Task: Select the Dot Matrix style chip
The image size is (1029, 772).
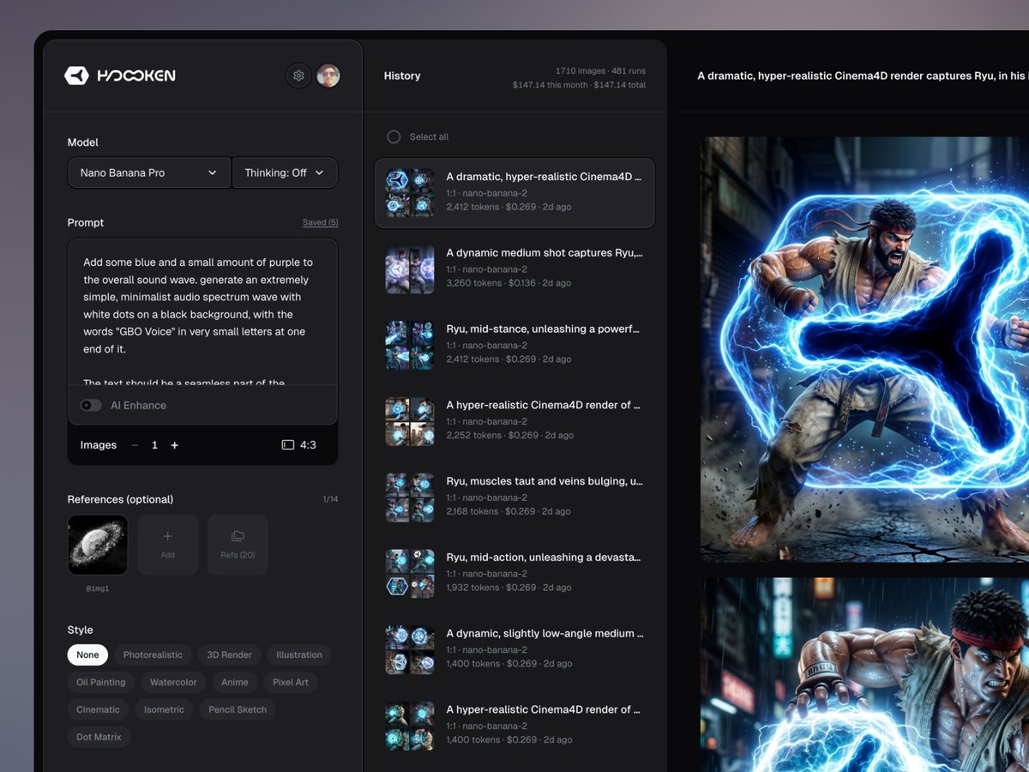Action: (99, 737)
